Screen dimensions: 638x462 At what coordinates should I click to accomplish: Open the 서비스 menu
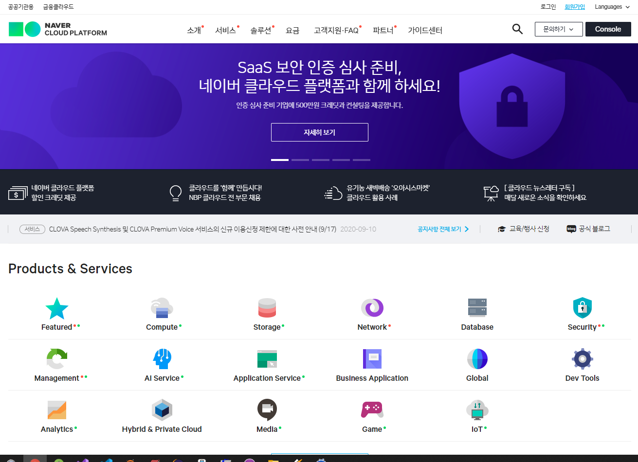coord(226,30)
